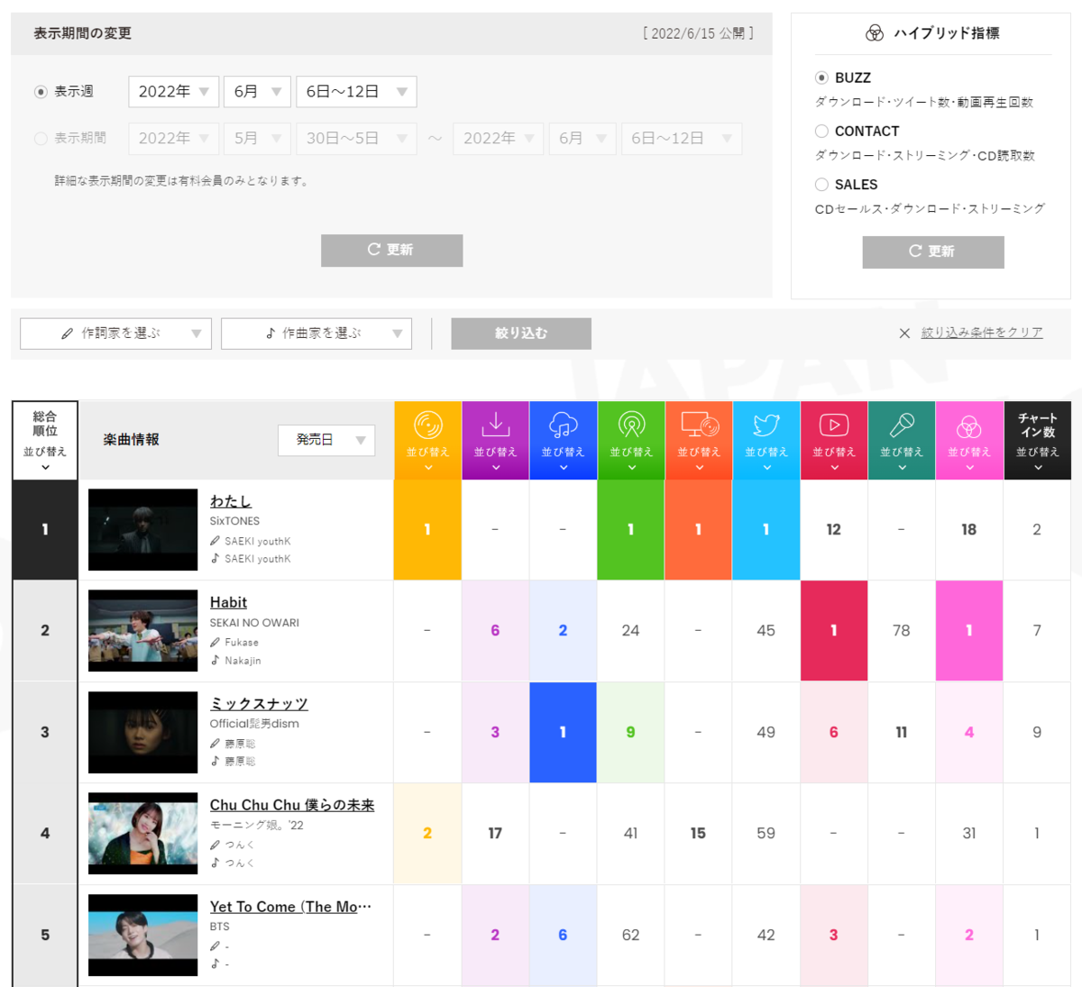Open the 6月 month dropdown for display week

257,92
